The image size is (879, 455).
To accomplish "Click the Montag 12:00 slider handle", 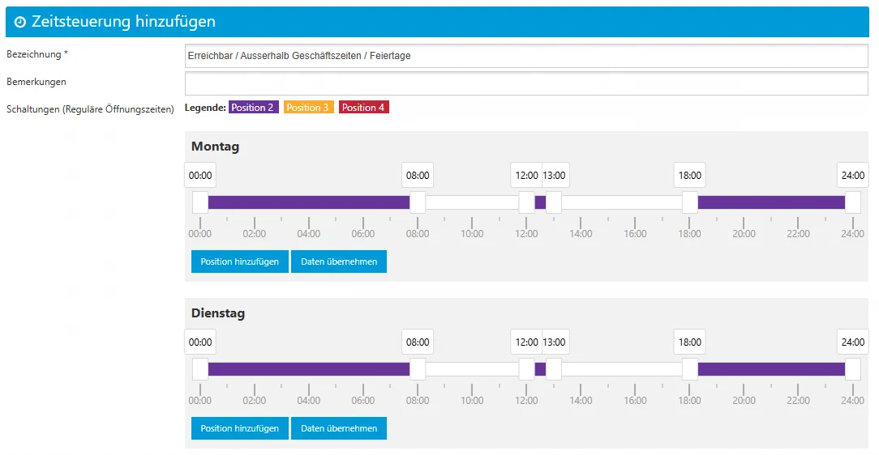I will pyautogui.click(x=526, y=202).
